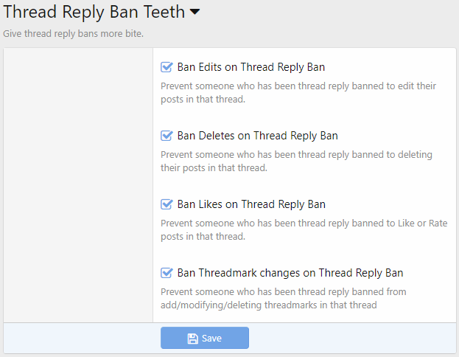Click the 'Ban Likes on Thread Reply Ban' label
The image size is (459, 357).
tap(251, 204)
